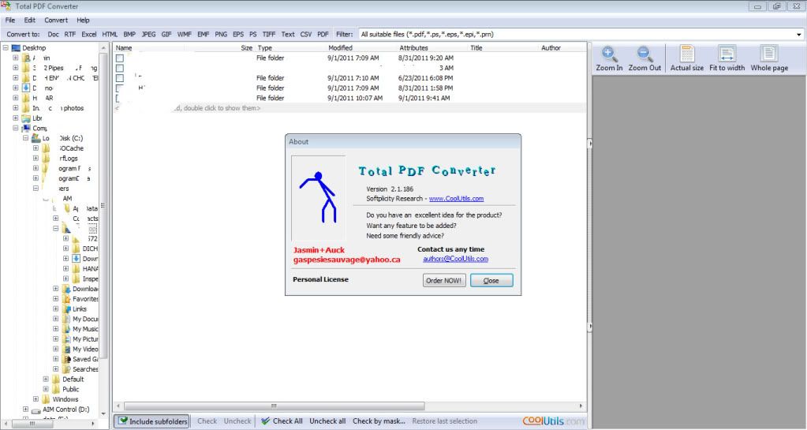Close the About dialog with Close button
The image size is (807, 430).
491,280
